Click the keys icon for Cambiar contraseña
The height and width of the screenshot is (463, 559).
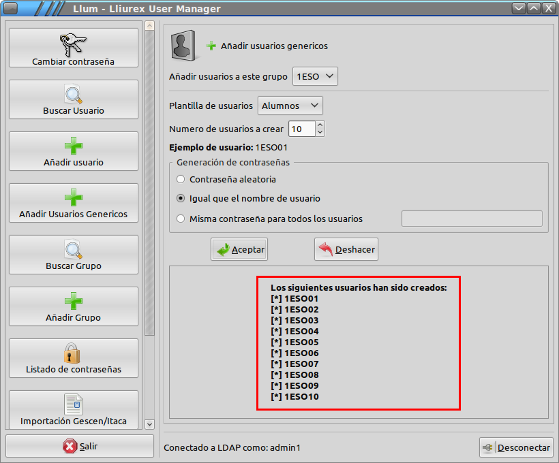pyautogui.click(x=73, y=44)
